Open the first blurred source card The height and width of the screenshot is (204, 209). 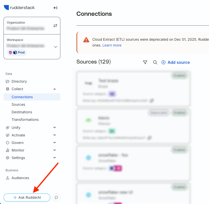[x=133, y=89]
